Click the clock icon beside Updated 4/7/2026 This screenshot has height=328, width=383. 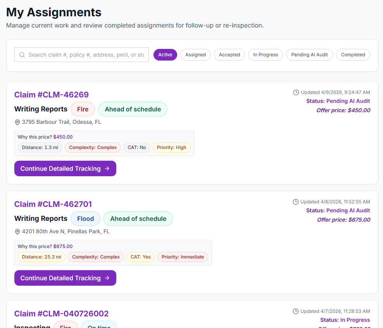(295, 311)
